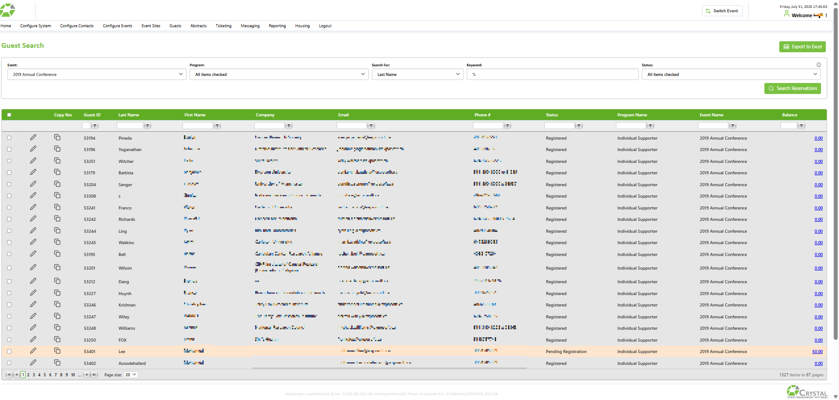Edit guest Watkins with pencil icon
This screenshot has height=400, width=839.
33,242
